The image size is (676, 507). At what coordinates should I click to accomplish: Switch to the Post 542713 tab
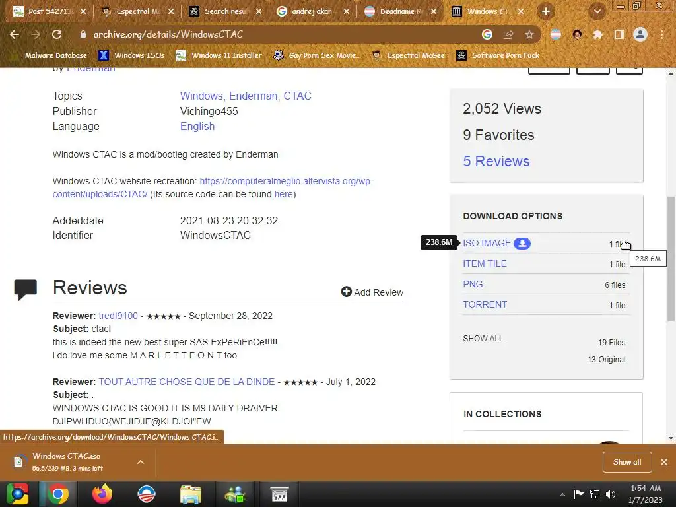(x=49, y=11)
